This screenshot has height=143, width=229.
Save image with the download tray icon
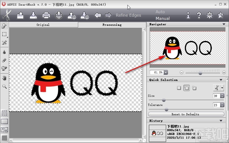33,15
